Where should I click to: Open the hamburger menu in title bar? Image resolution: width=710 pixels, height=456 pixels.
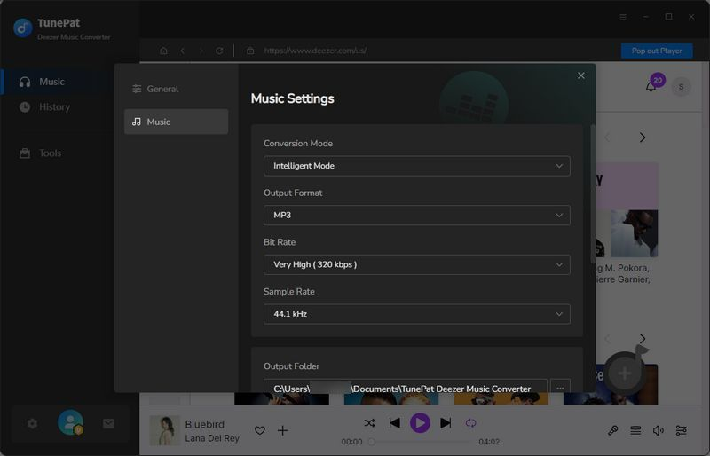point(623,17)
